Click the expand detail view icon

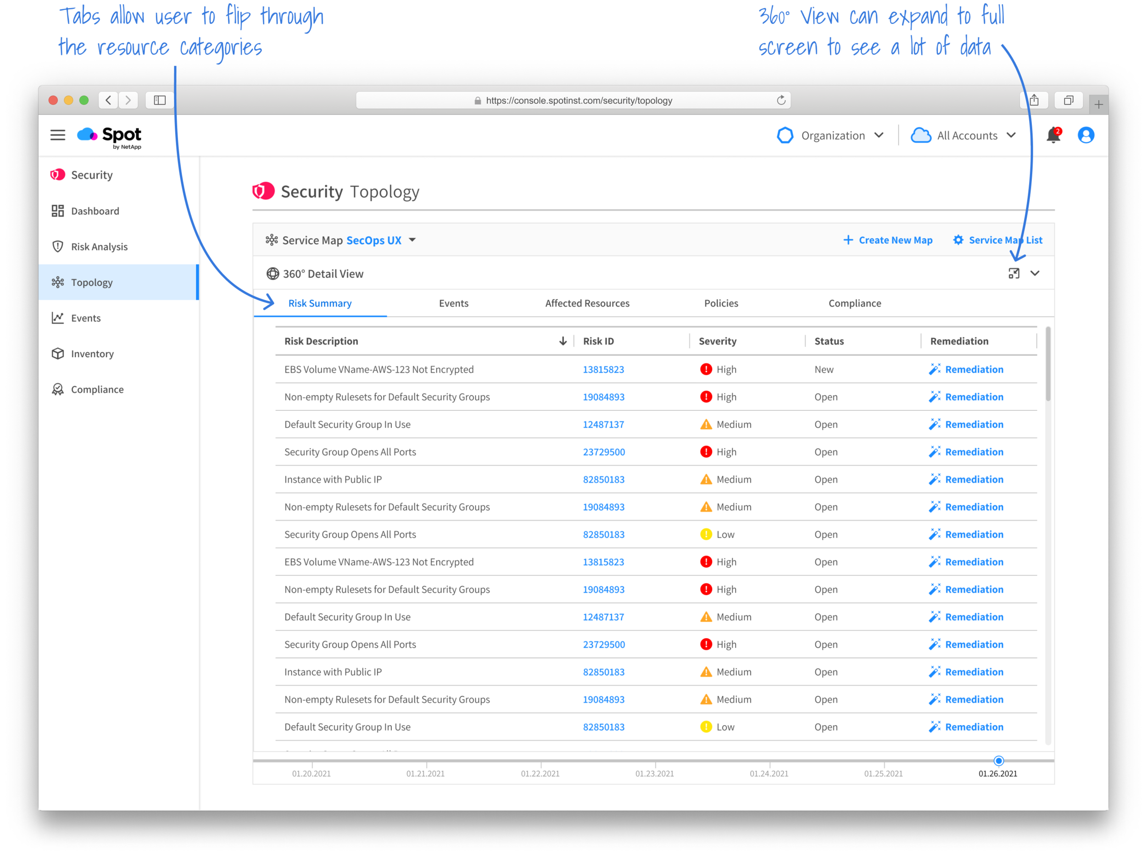1014,274
